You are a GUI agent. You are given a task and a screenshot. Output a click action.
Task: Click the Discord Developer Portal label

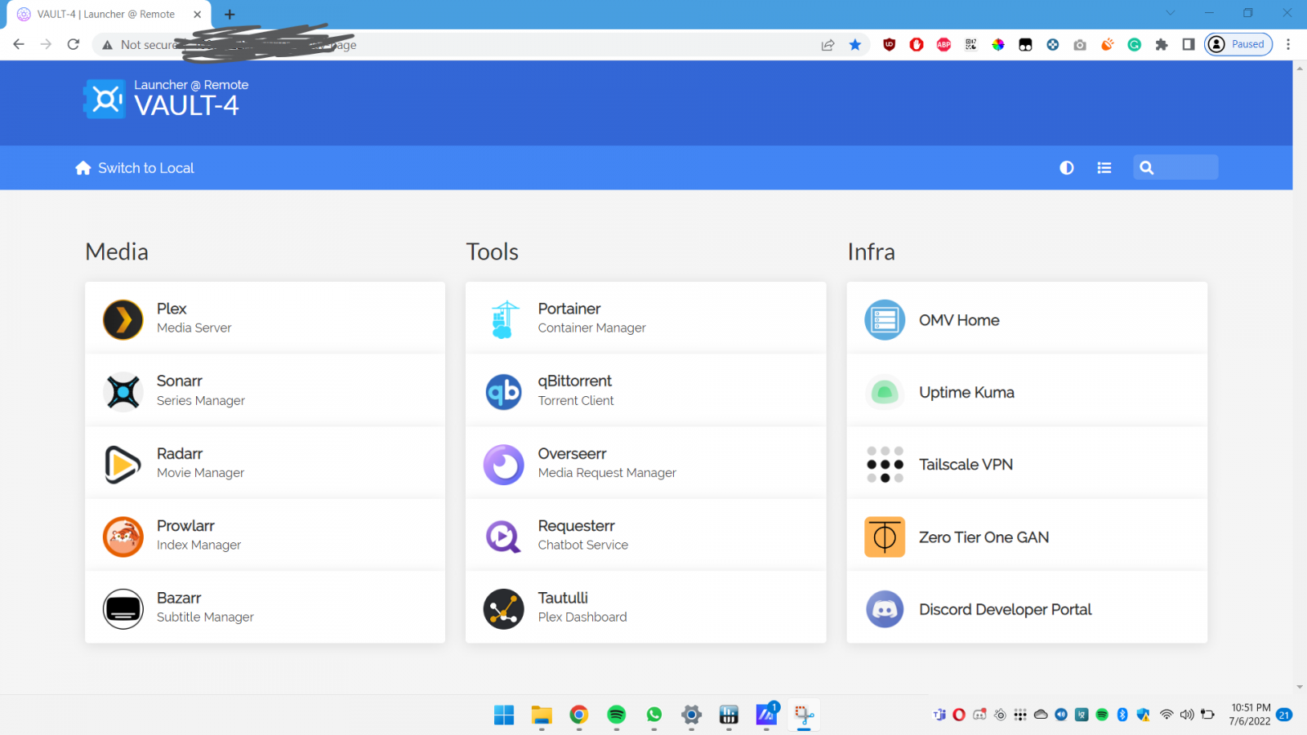(x=1006, y=609)
